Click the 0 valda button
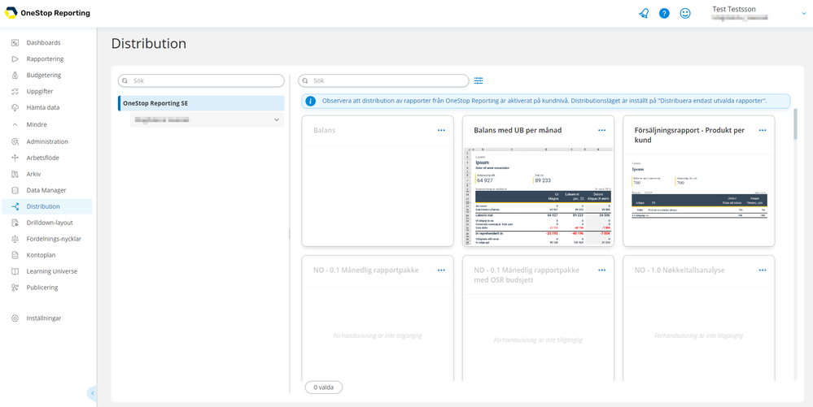813x407 pixels. click(324, 388)
